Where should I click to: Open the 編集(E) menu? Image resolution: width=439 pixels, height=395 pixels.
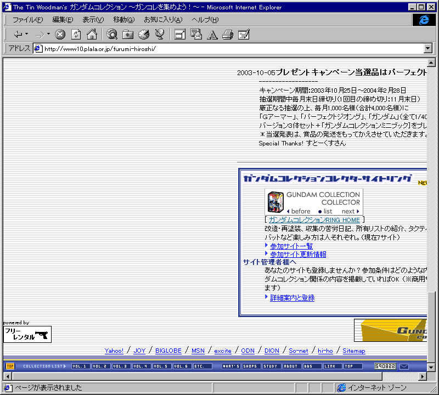click(63, 20)
